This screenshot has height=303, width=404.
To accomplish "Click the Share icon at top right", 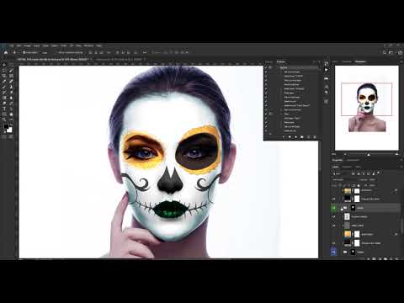I will pos(400,52).
